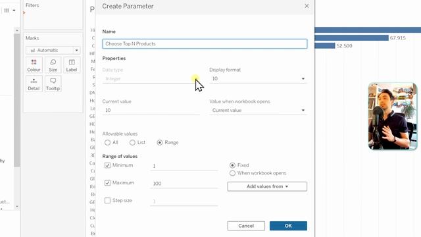Screen dimensions: 421x237
Task: Open the Add values from dropdown
Action: (x=267, y=186)
